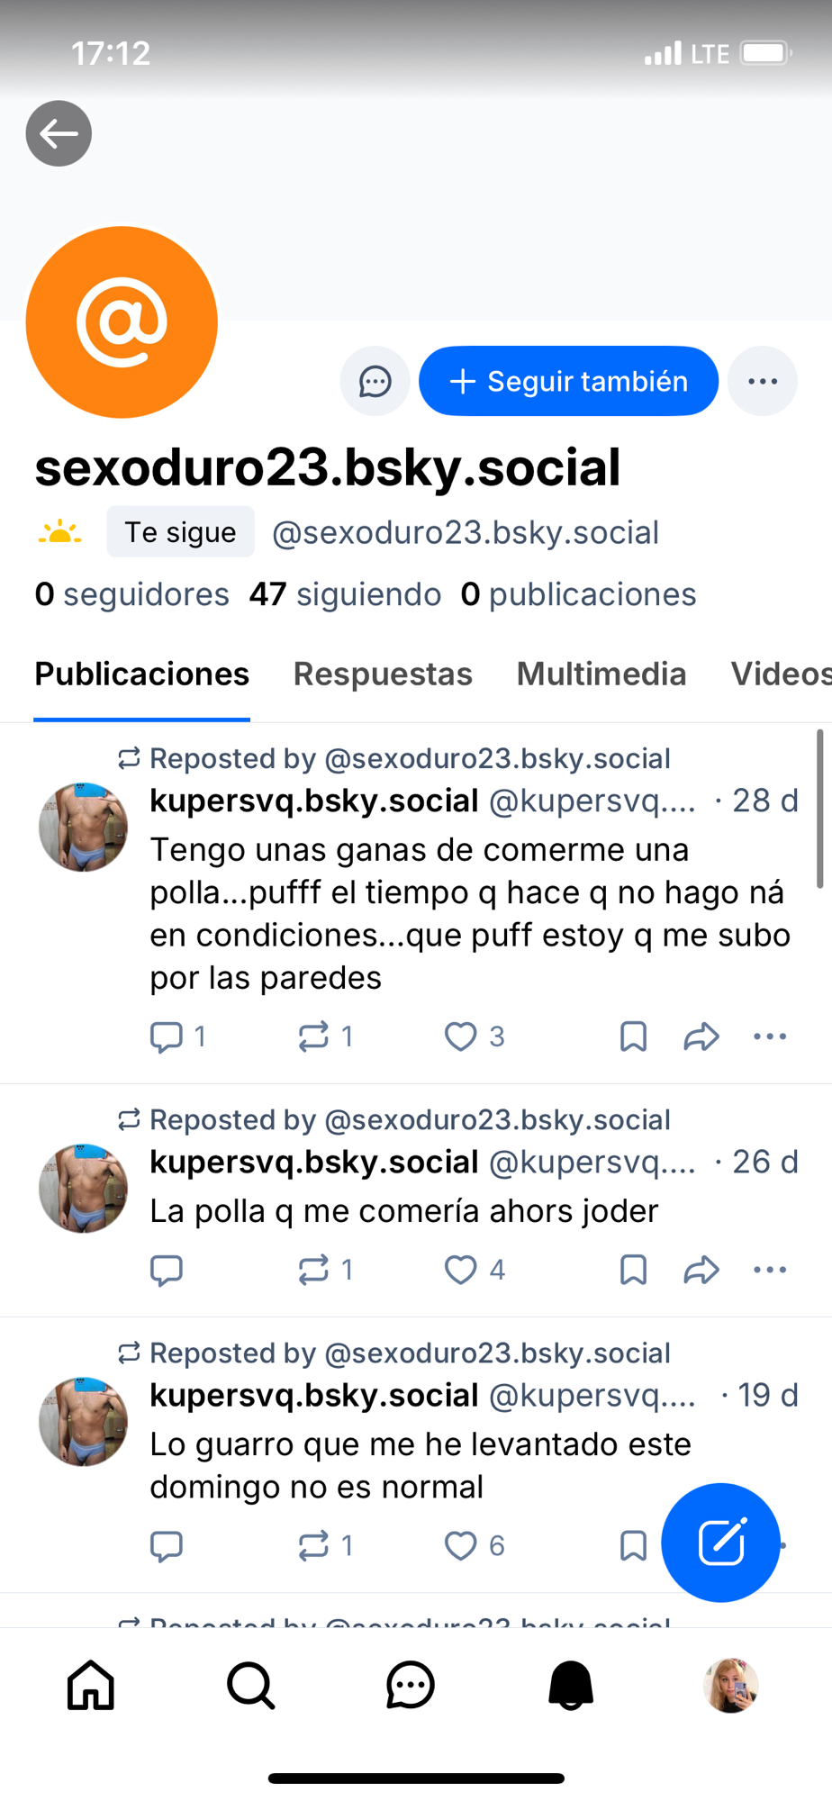Open profile more options menu

click(x=762, y=381)
